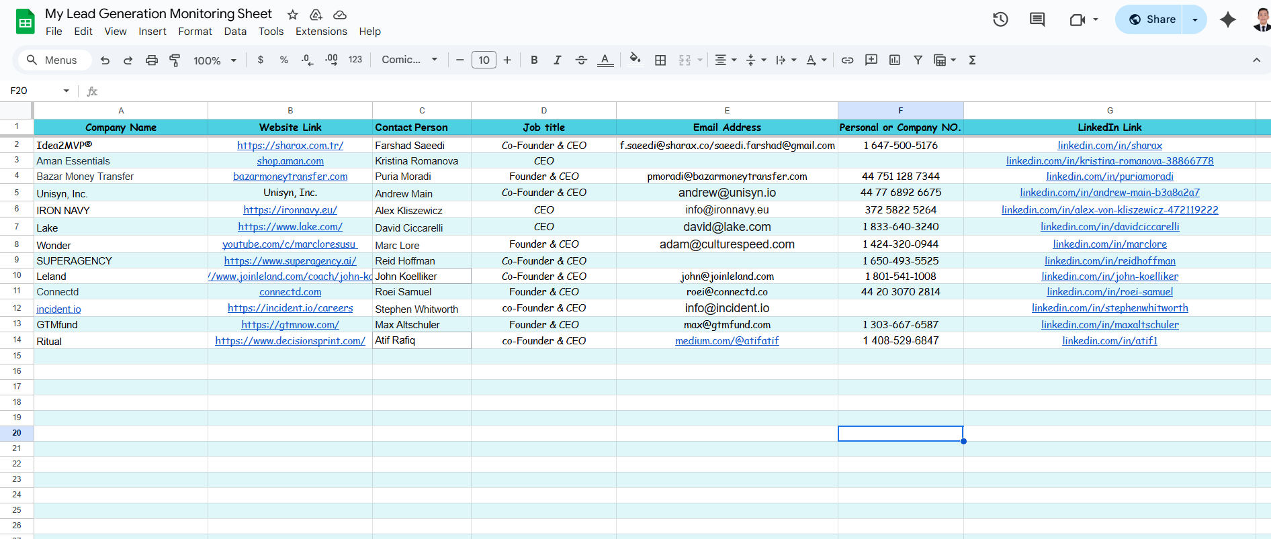This screenshot has width=1271, height=539.
Task: Open the File menu
Action: coord(54,32)
